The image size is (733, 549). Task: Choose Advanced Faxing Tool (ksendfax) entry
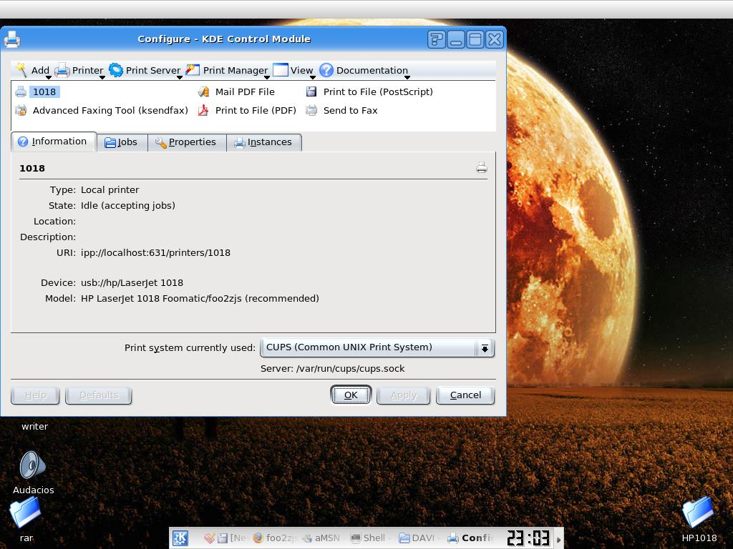point(102,110)
